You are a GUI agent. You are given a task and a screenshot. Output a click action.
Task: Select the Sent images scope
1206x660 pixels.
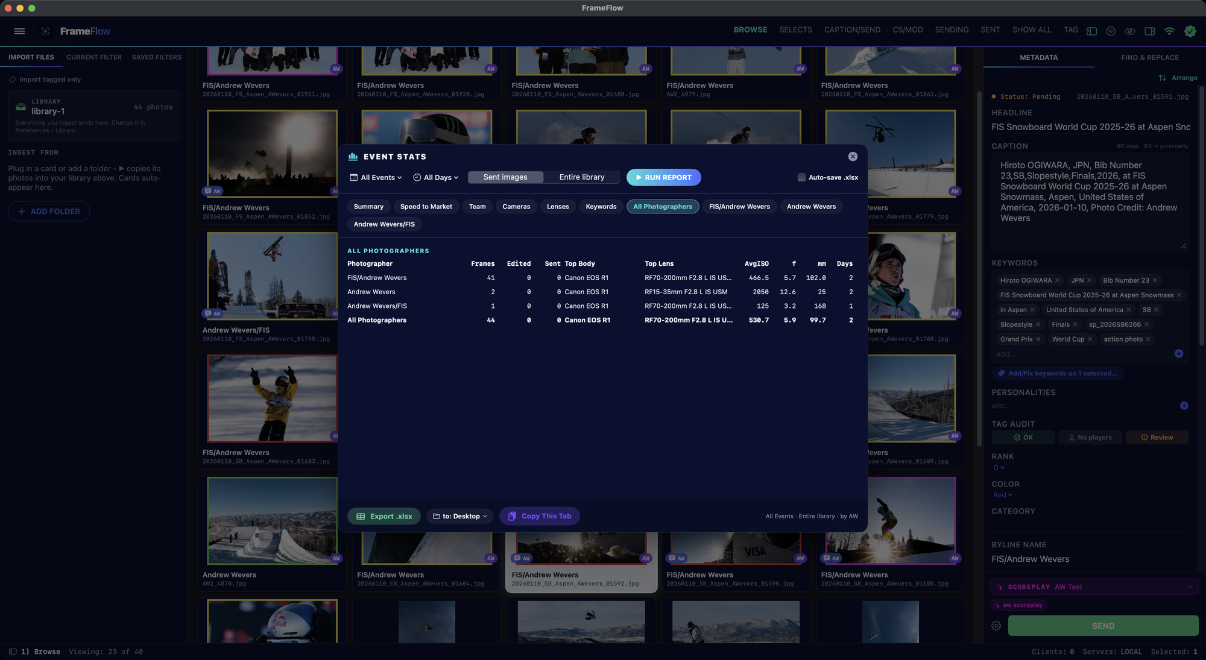coord(505,177)
